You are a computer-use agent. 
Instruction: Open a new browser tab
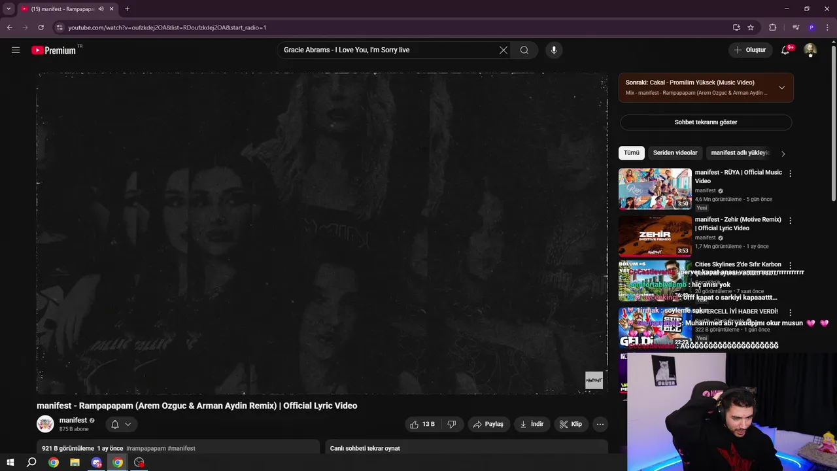click(127, 9)
